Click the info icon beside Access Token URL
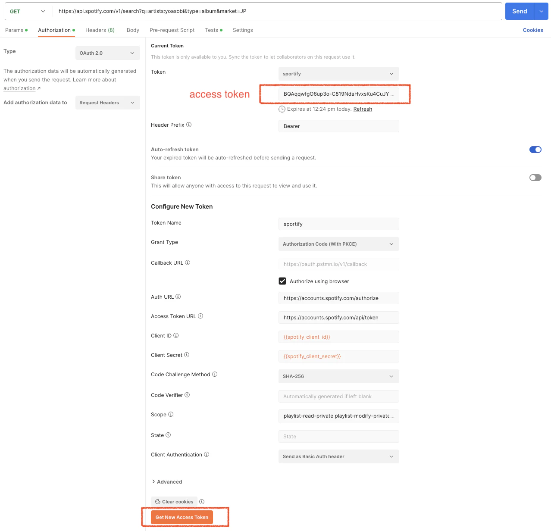This screenshot has width=551, height=531. click(x=200, y=316)
